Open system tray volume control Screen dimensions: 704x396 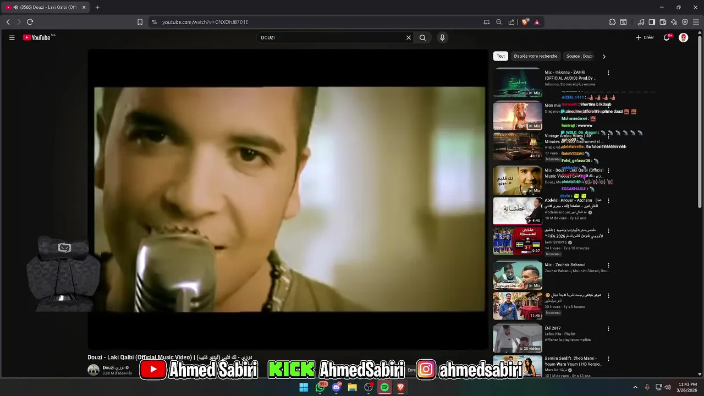coord(668,387)
